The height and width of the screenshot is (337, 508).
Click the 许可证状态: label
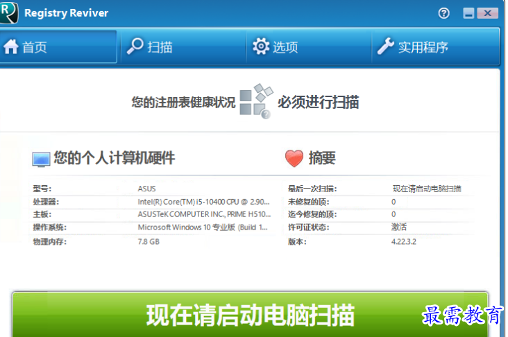pyautogui.click(x=309, y=227)
